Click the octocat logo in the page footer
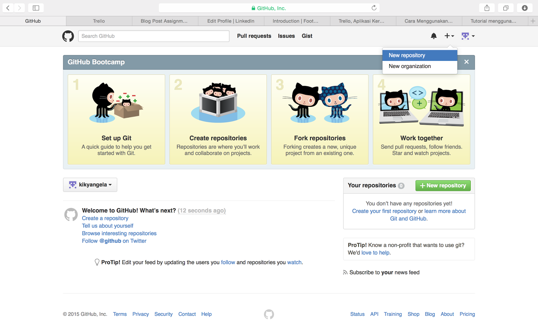The height and width of the screenshot is (336, 538). (269, 314)
